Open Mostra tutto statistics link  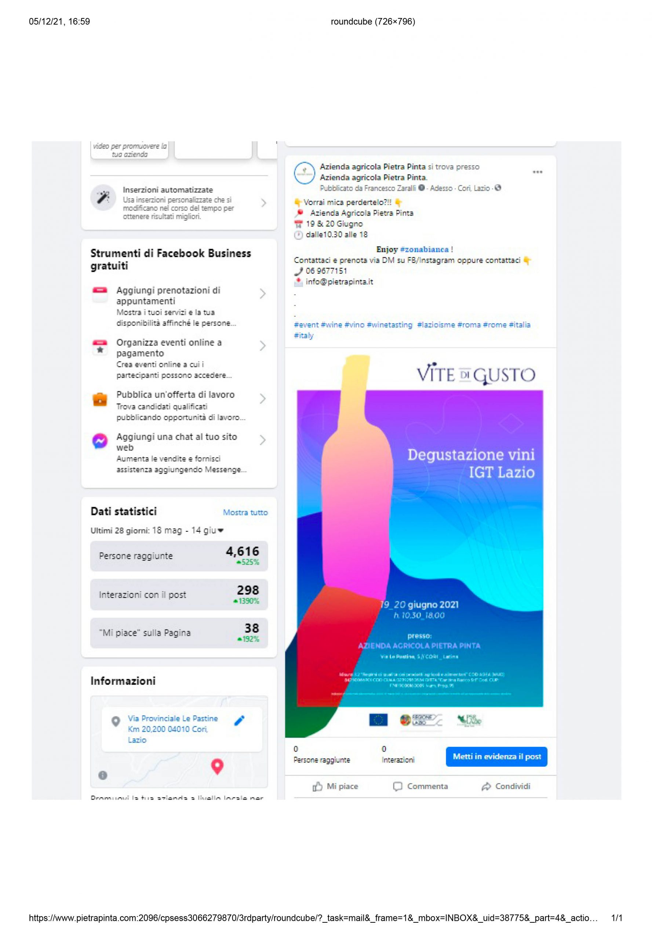245,512
